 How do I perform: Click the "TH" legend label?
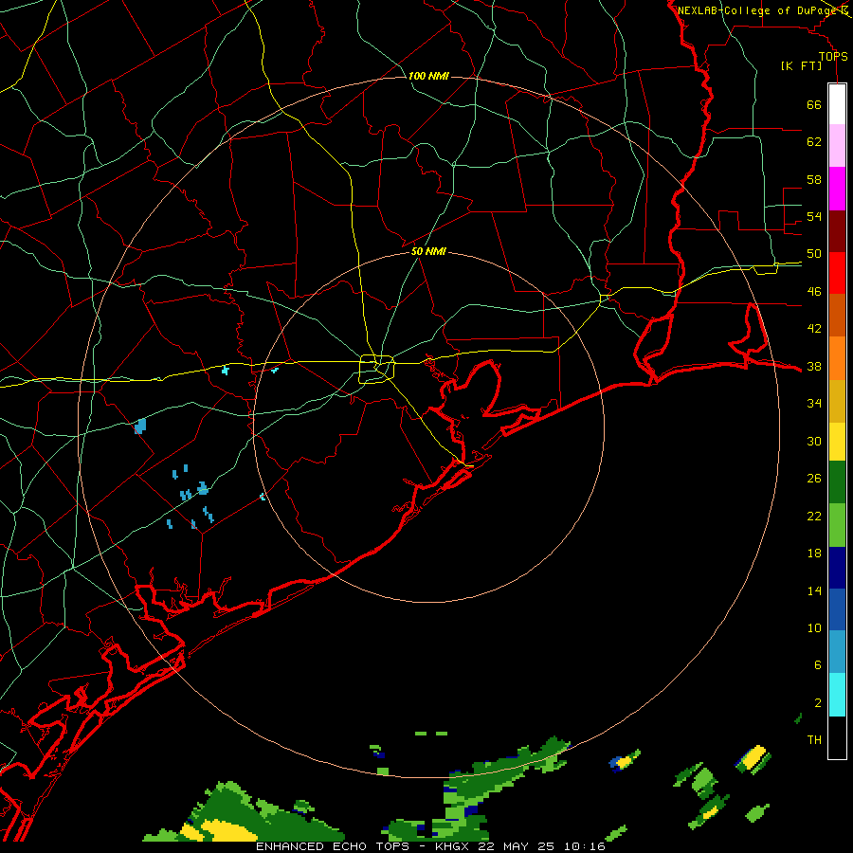[x=814, y=740]
